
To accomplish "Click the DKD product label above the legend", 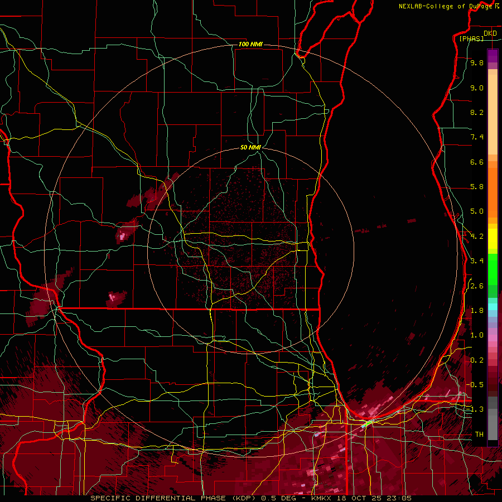I will (490, 33).
